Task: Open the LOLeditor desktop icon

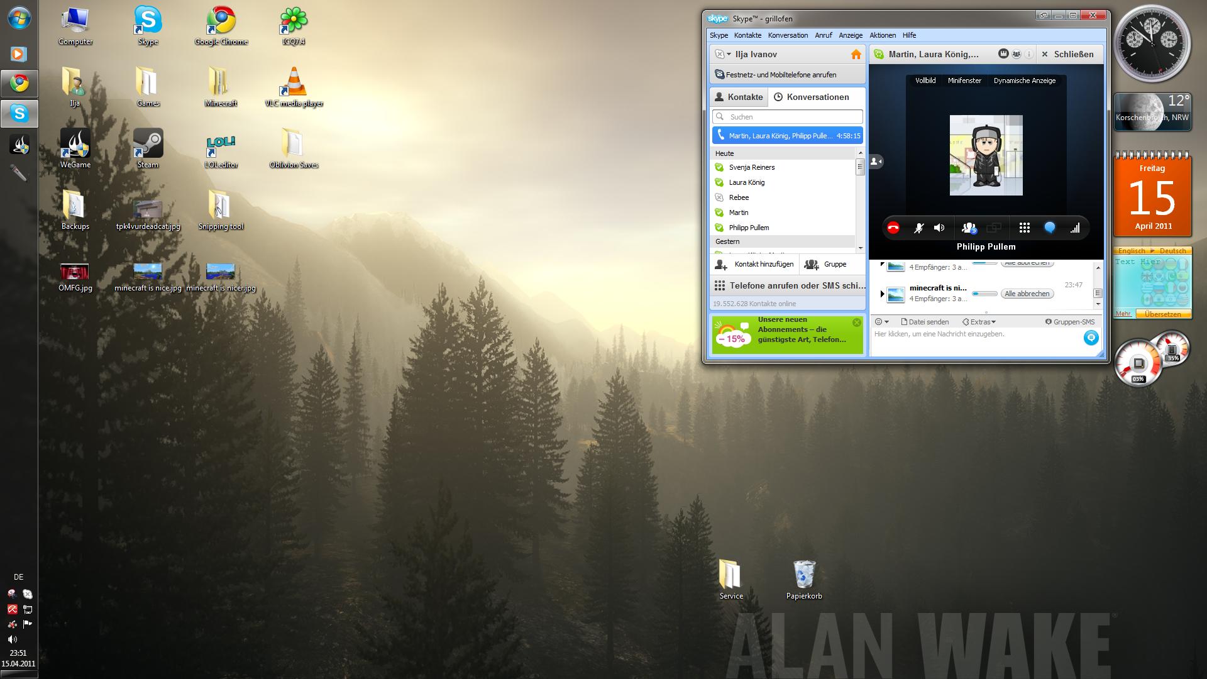Action: click(x=221, y=151)
